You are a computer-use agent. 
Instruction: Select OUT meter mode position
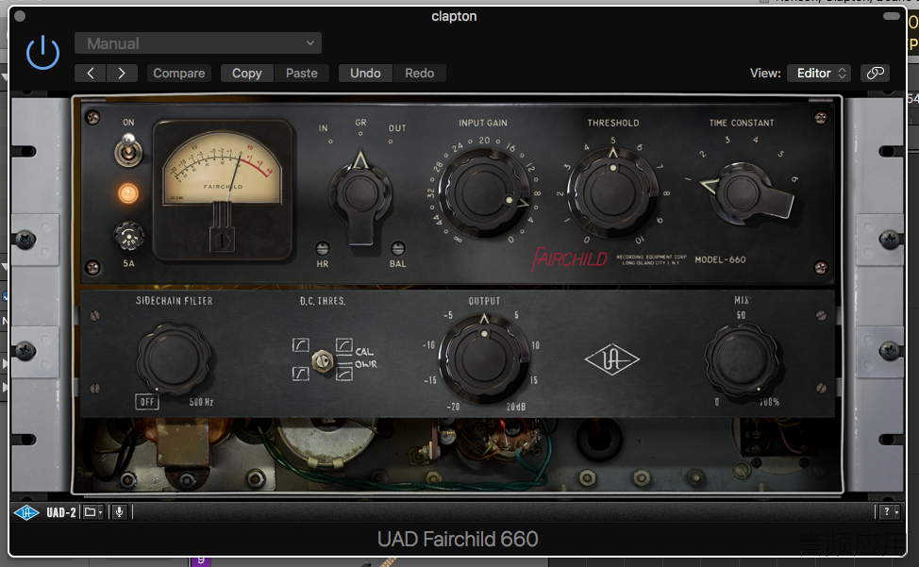[x=397, y=128]
